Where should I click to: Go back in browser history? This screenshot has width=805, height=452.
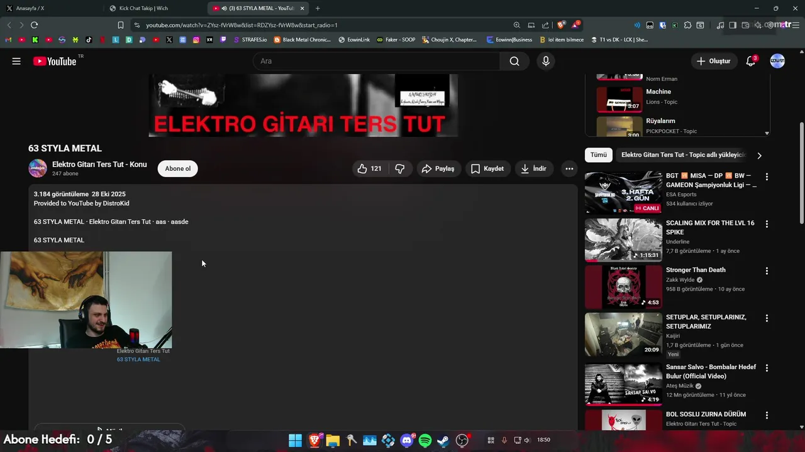click(x=9, y=25)
